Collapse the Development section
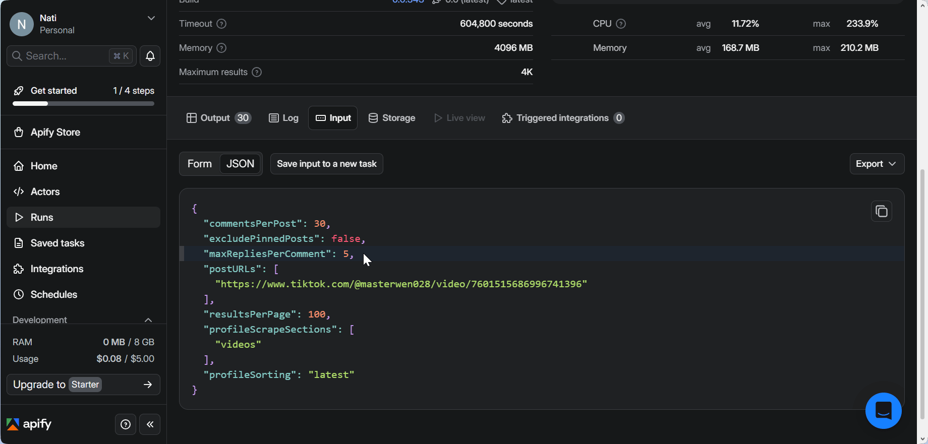The height and width of the screenshot is (444, 928). pyautogui.click(x=148, y=320)
